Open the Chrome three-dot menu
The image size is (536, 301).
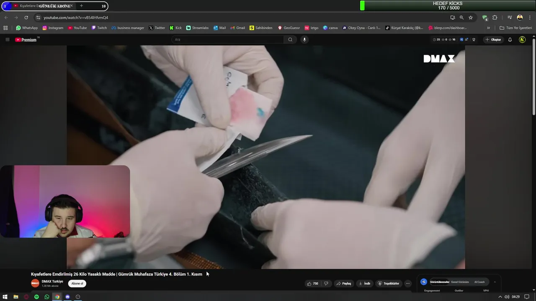point(530,18)
